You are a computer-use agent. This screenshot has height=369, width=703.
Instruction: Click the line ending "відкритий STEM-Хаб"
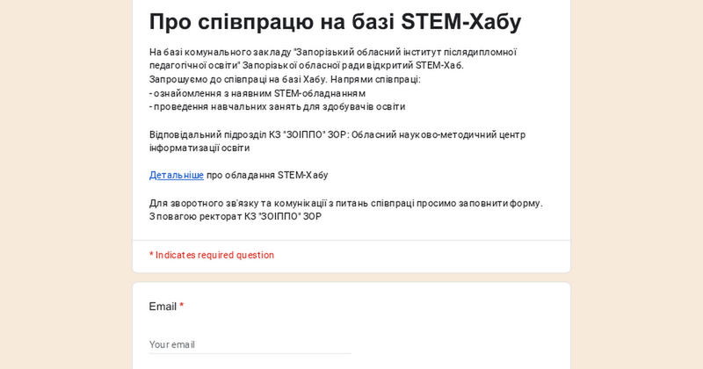click(x=306, y=65)
